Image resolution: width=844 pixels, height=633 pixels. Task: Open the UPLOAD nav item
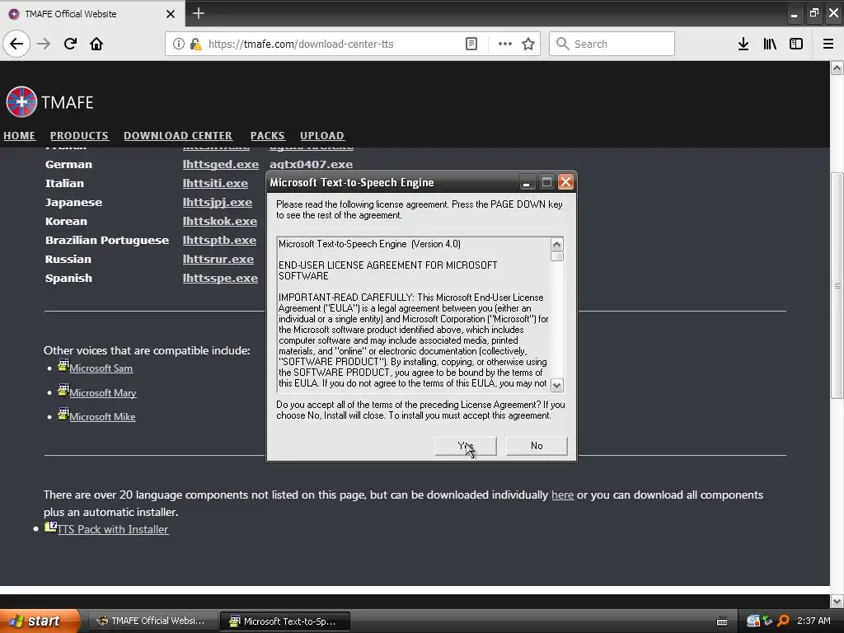pyautogui.click(x=322, y=136)
